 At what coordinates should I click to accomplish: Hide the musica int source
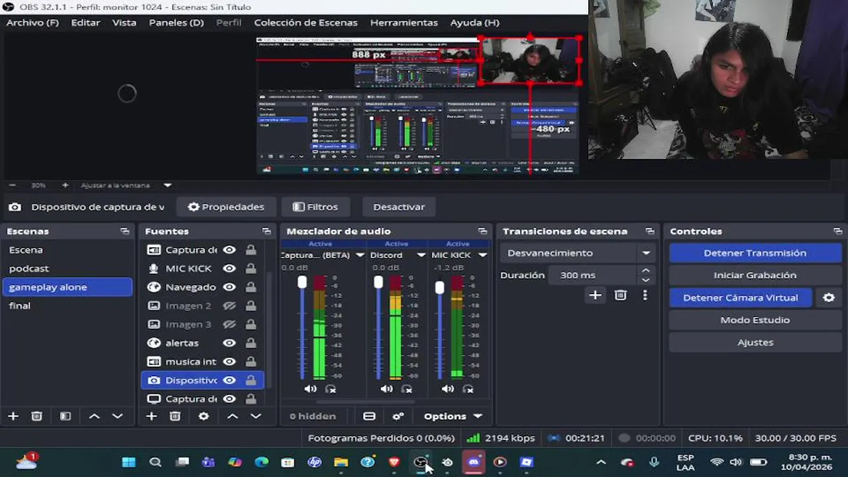[x=229, y=361]
